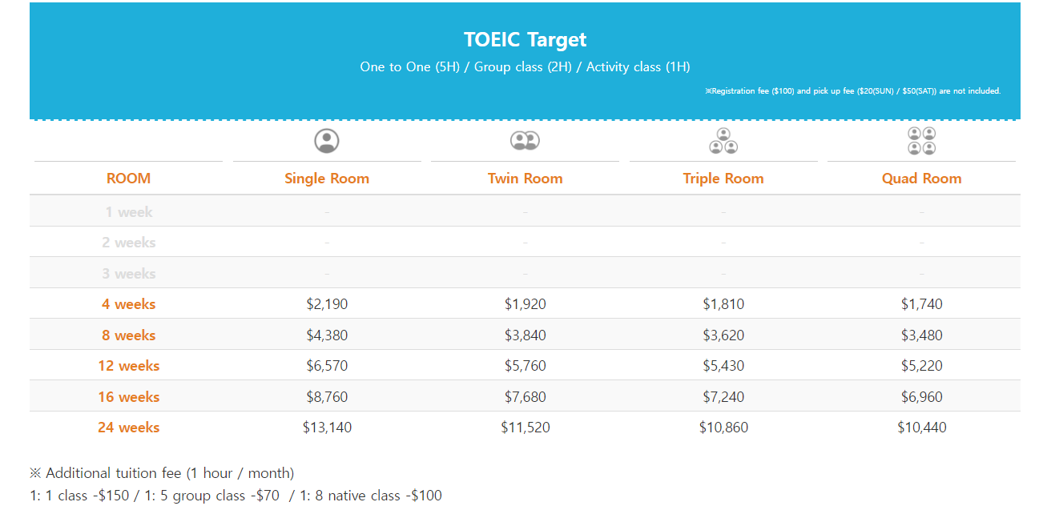Click the 24 weeks row label
1043x518 pixels.
(x=128, y=428)
